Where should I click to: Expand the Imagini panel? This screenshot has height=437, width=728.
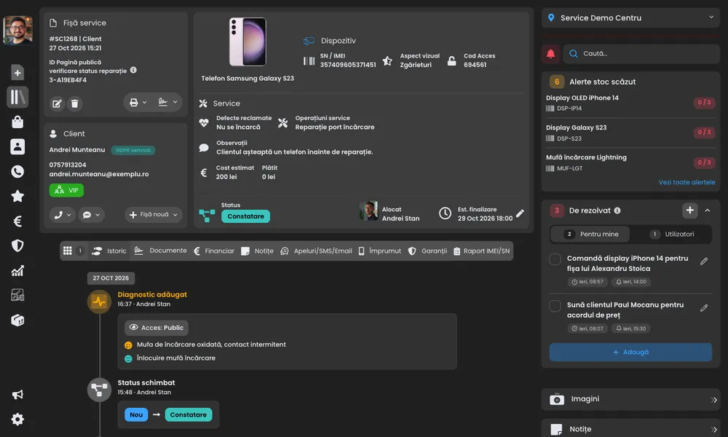pyautogui.click(x=630, y=399)
